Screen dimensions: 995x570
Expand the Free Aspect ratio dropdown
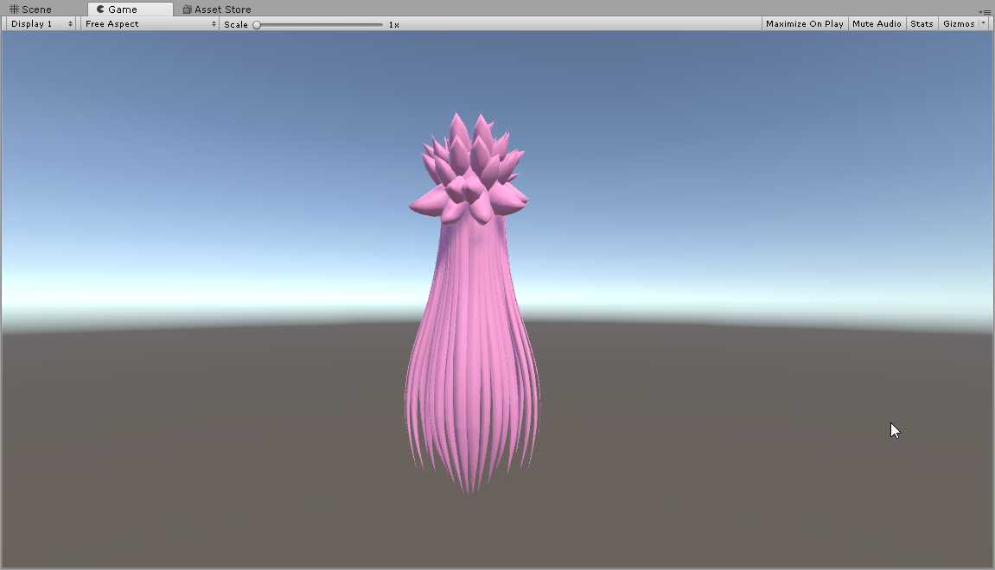coord(150,24)
